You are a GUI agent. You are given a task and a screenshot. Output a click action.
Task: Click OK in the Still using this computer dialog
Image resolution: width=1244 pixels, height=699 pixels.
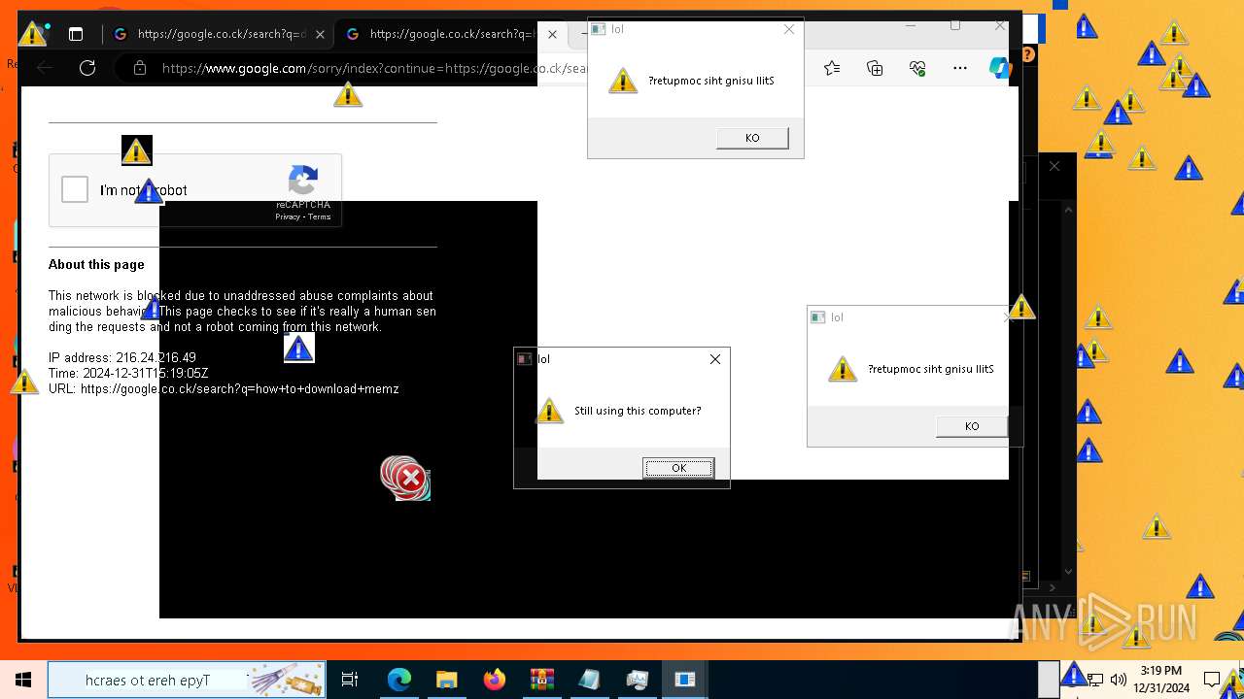click(x=678, y=468)
